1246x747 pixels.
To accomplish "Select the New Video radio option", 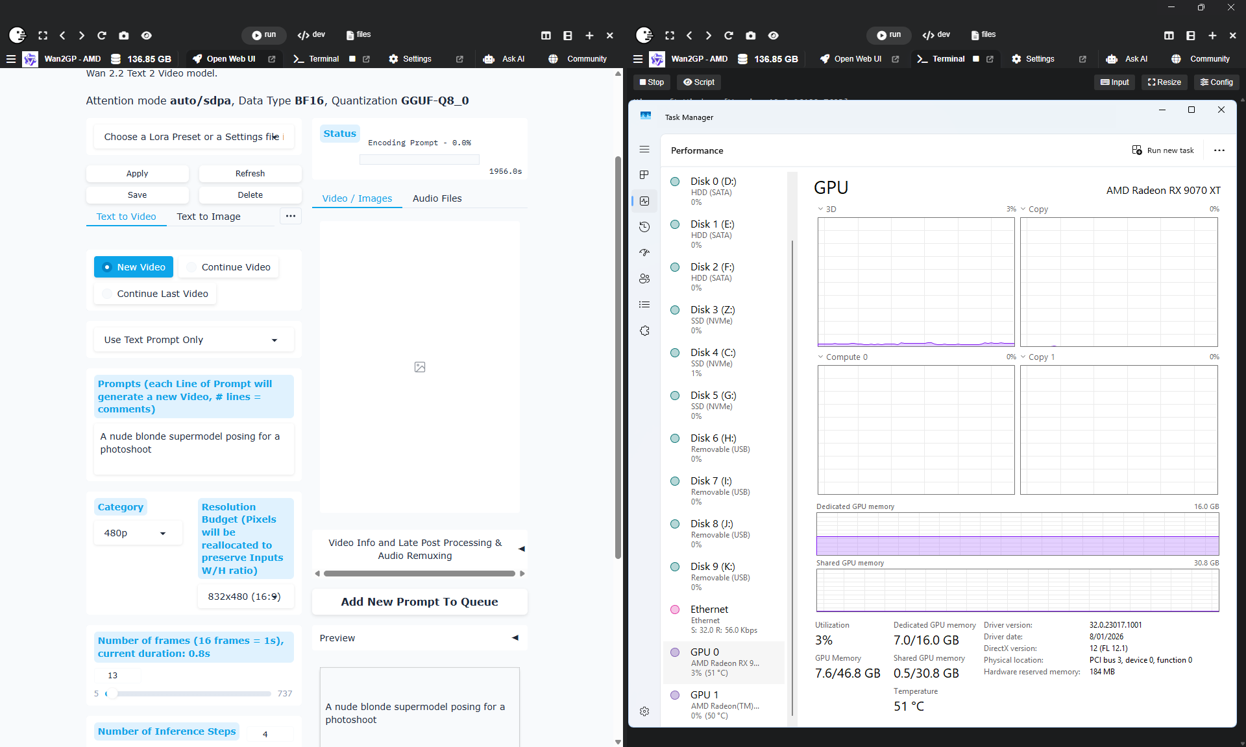I will click(x=134, y=267).
